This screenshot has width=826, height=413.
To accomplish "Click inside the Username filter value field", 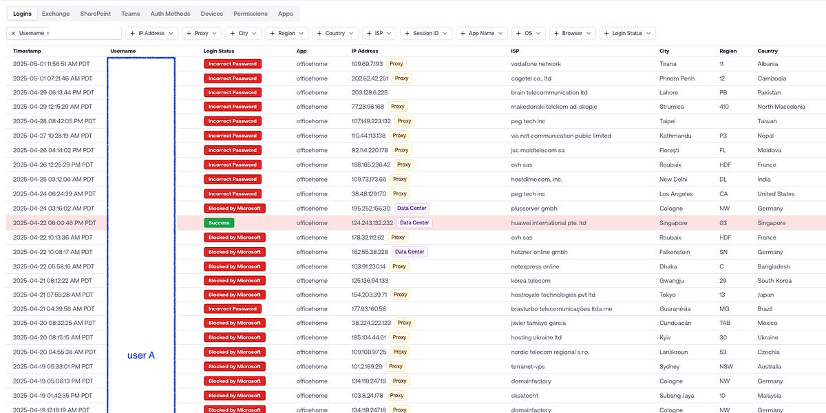I will pos(85,33).
